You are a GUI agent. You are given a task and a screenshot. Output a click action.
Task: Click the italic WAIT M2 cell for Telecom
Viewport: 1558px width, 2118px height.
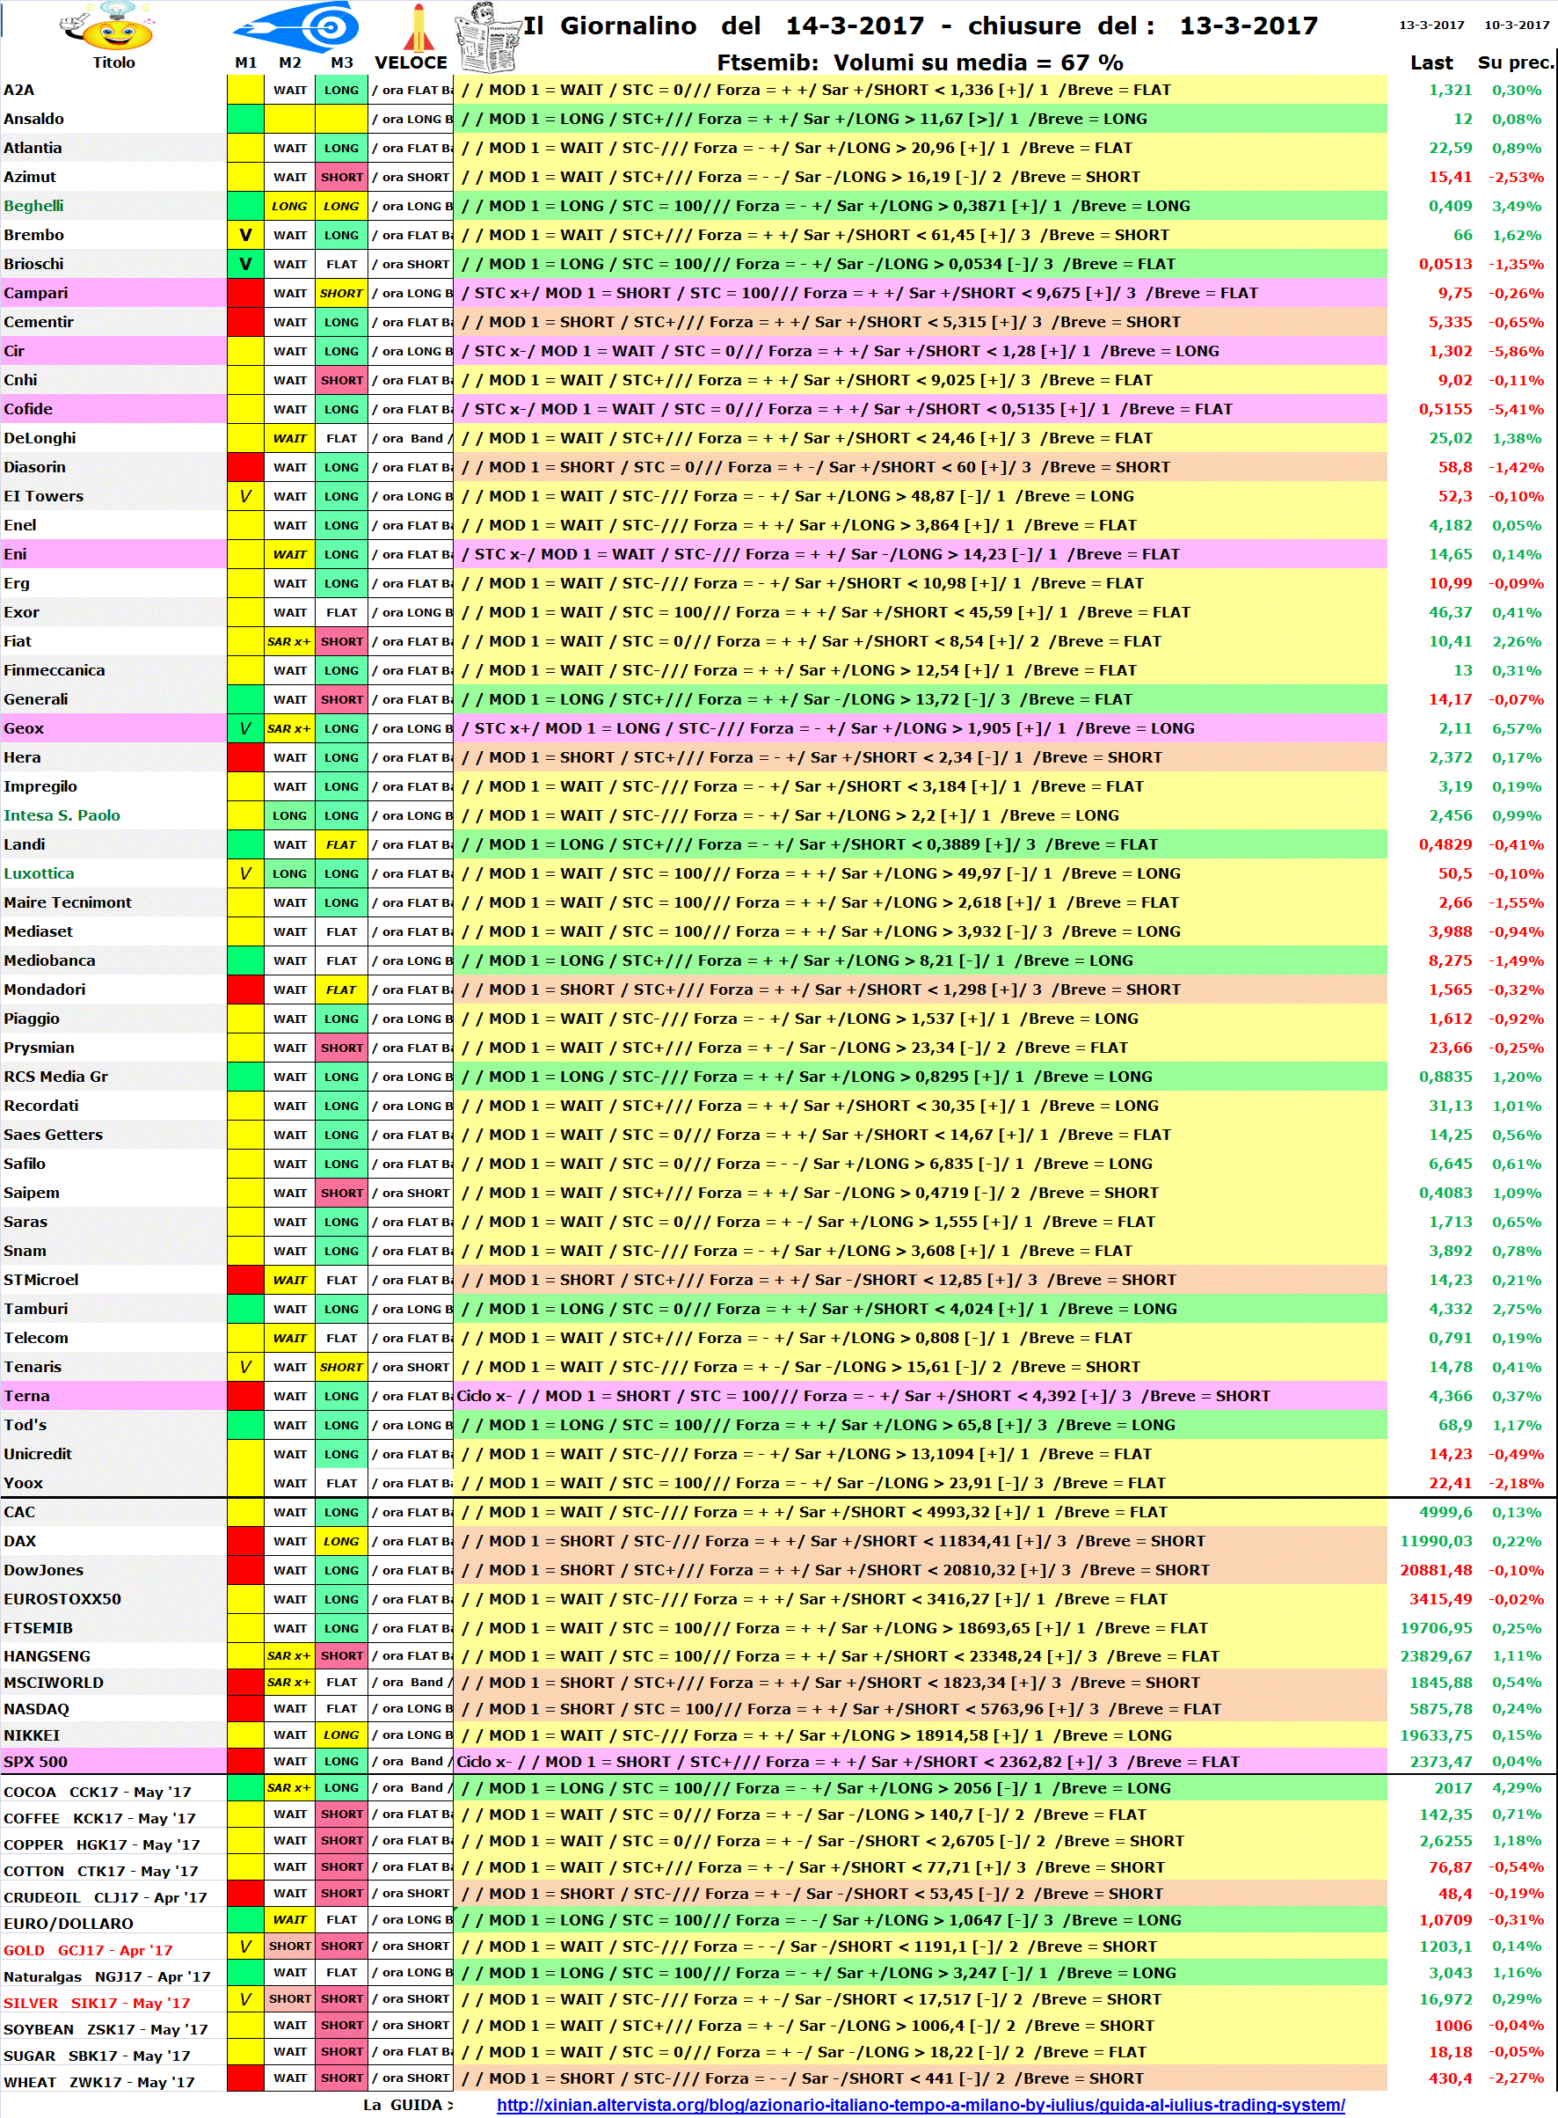(x=289, y=1338)
